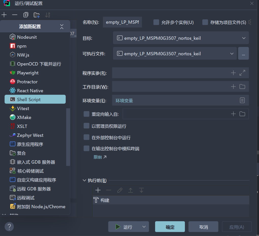Sort configurations alphabetically icon

tap(48, 15)
